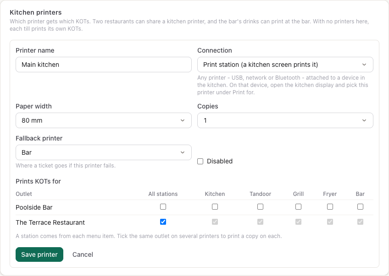The image size is (389, 276).
Task: Open the Paper width dropdown
Action: (104, 120)
